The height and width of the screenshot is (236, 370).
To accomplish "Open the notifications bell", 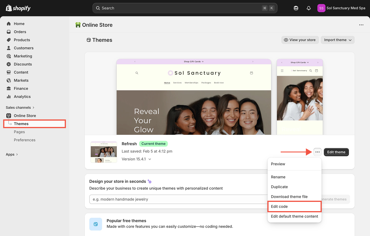I will (x=309, y=8).
